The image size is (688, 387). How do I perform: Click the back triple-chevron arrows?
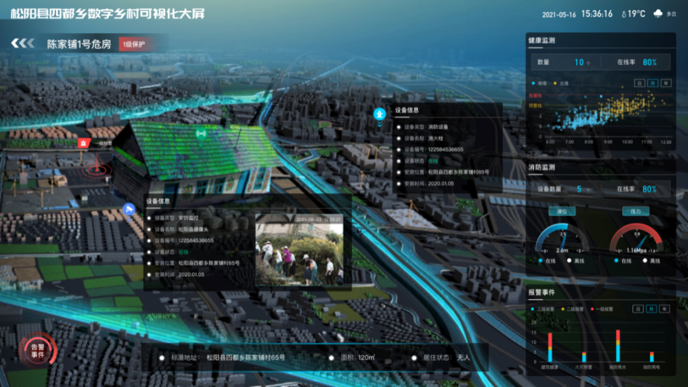(x=23, y=43)
